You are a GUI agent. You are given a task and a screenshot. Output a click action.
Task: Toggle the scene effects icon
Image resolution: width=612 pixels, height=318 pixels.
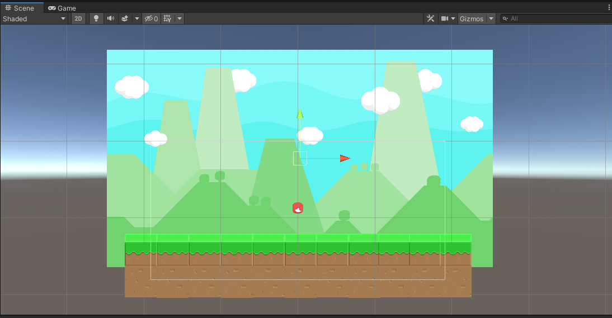click(x=125, y=18)
